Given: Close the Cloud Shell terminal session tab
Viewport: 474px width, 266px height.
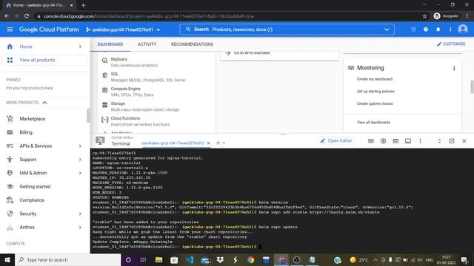Looking at the screenshot, I should tap(208, 143).
